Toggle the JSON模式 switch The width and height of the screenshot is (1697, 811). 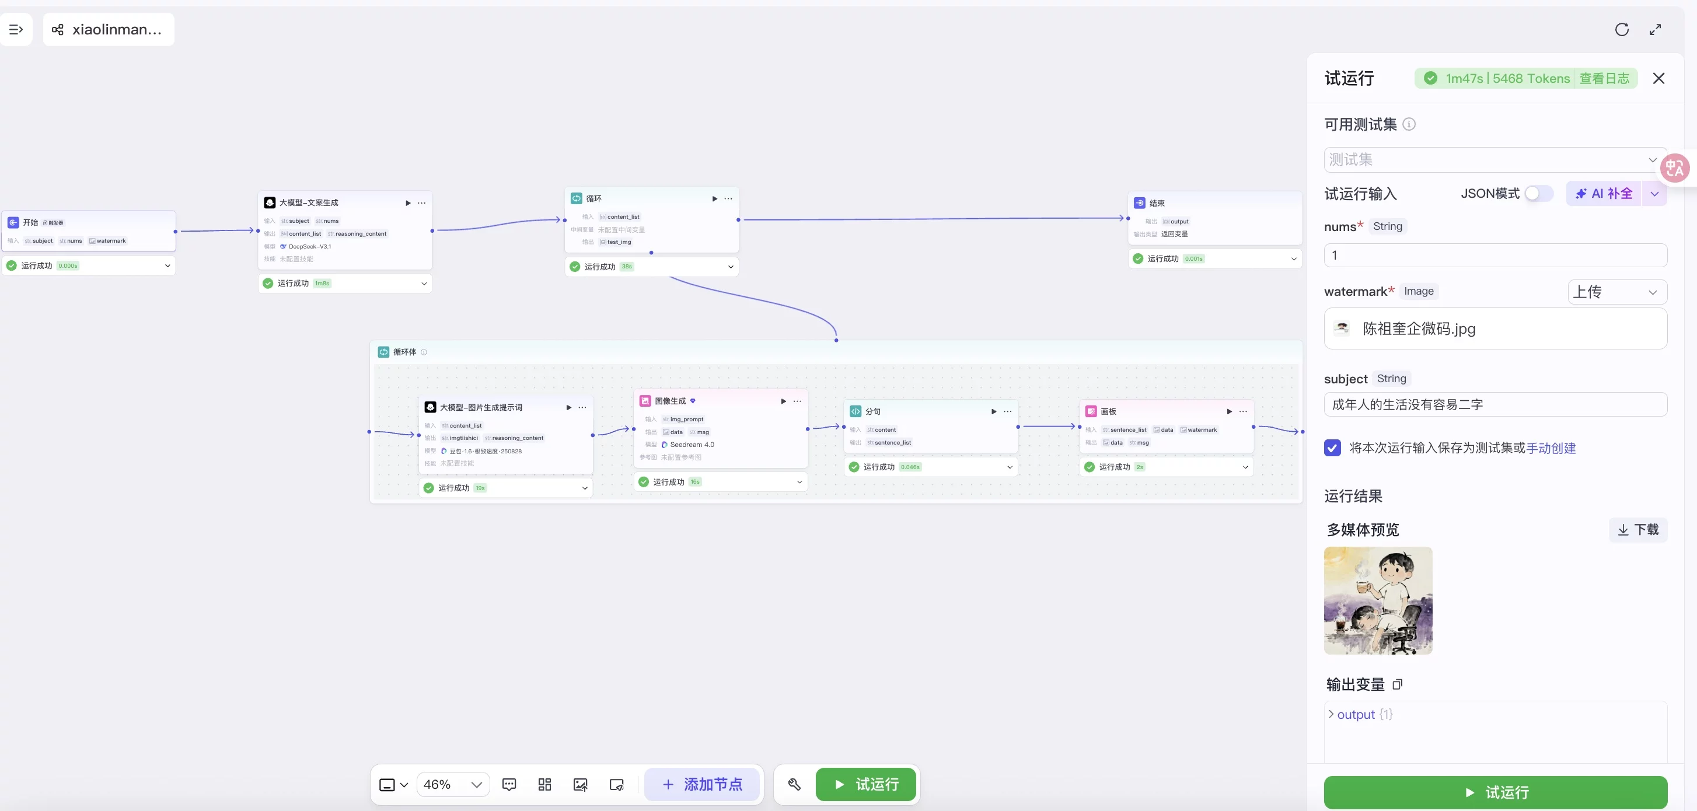click(x=1539, y=194)
